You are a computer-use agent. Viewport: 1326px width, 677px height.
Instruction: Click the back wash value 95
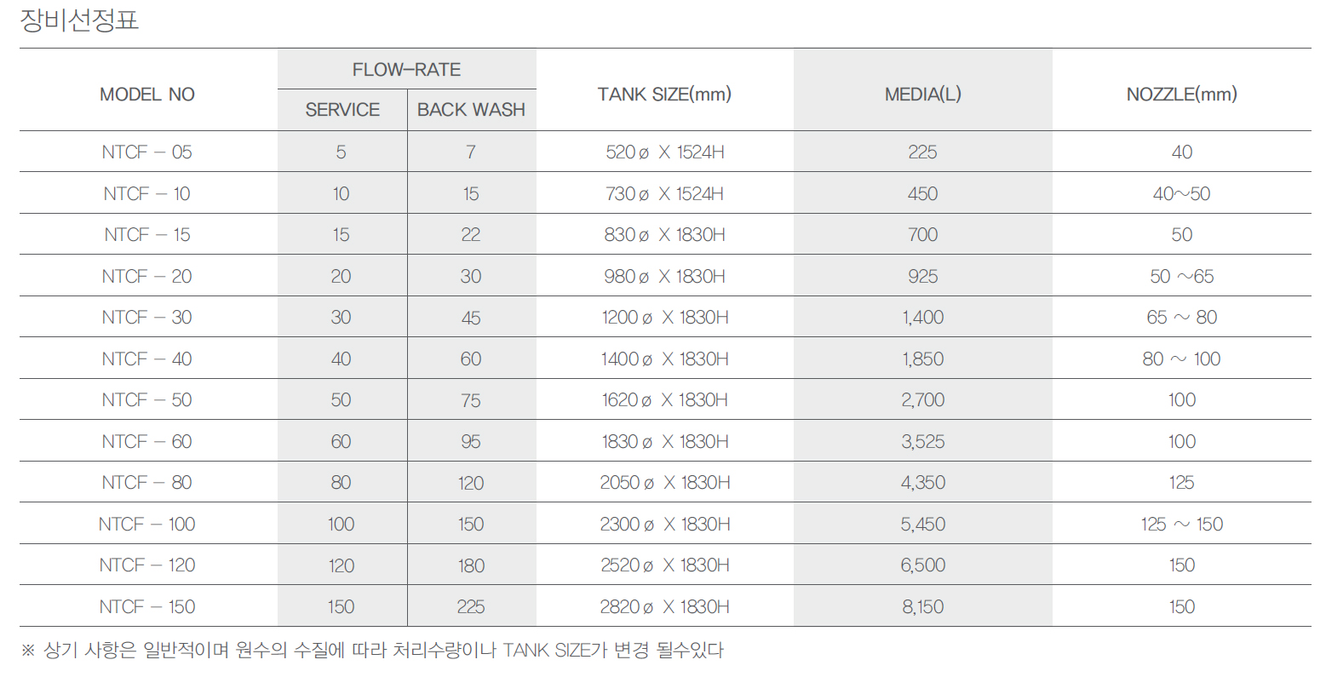[x=471, y=442]
